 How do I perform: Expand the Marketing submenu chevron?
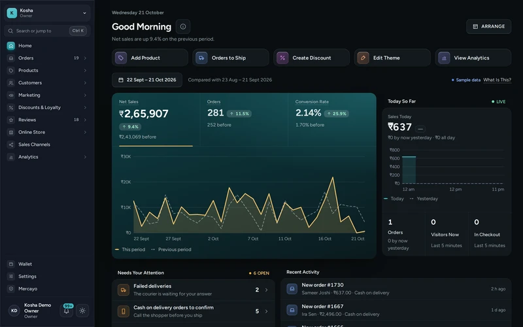tap(85, 95)
